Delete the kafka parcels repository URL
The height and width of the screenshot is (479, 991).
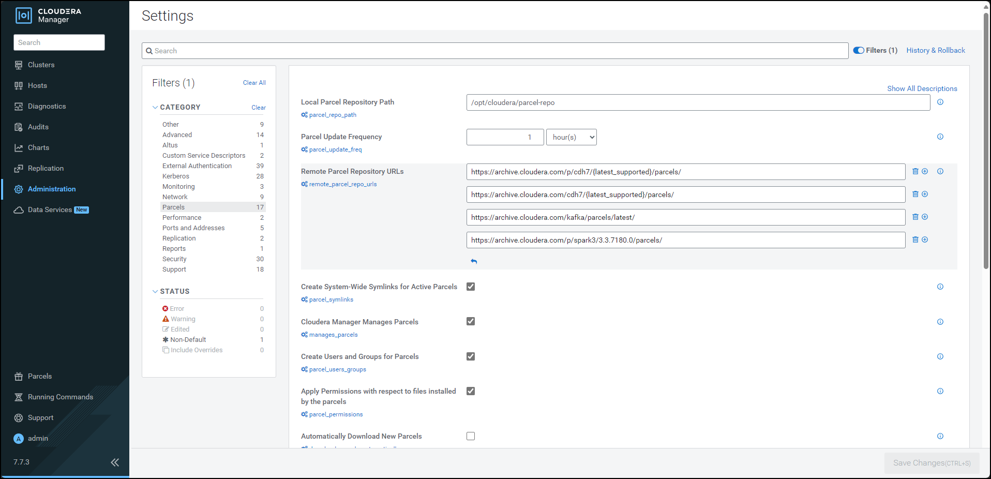(915, 217)
